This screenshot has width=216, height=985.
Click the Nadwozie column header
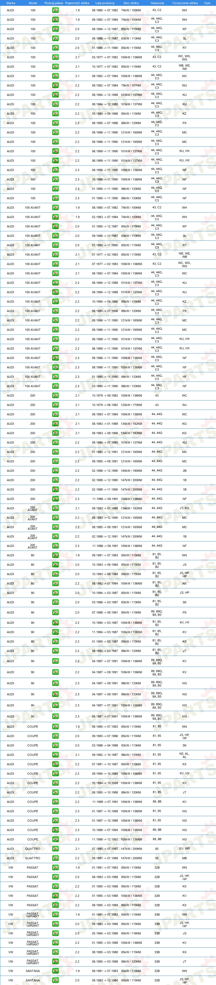[157, 3]
